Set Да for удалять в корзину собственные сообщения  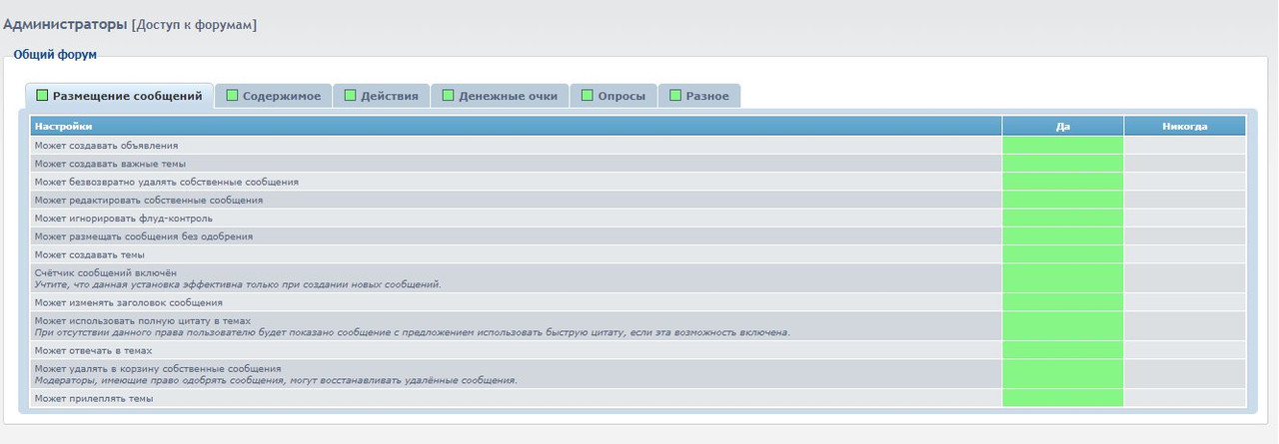[1063, 373]
